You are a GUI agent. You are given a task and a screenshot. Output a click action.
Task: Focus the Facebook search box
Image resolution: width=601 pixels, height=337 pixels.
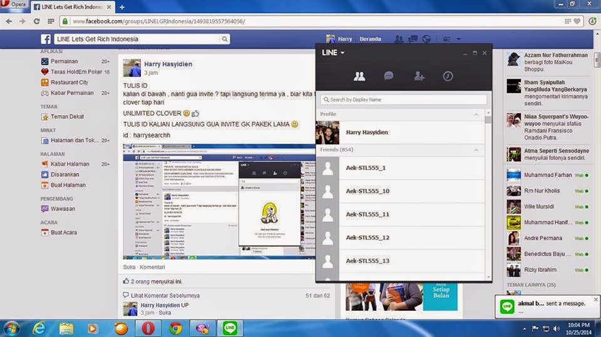point(137,39)
